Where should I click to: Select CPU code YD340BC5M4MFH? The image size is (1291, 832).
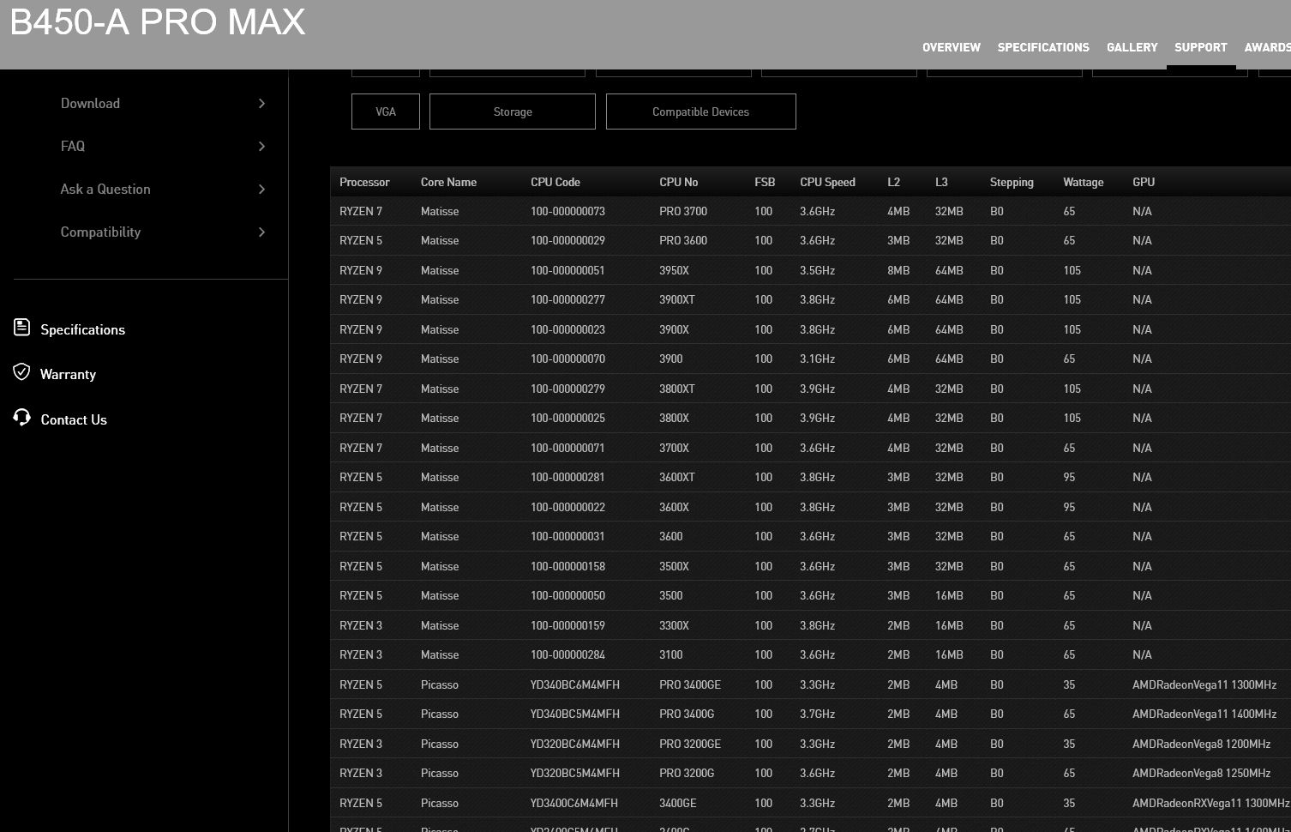575,714
